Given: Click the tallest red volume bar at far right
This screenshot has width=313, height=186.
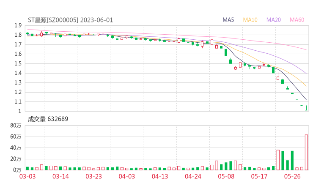Looking at the screenshot, I should click(x=306, y=153).
